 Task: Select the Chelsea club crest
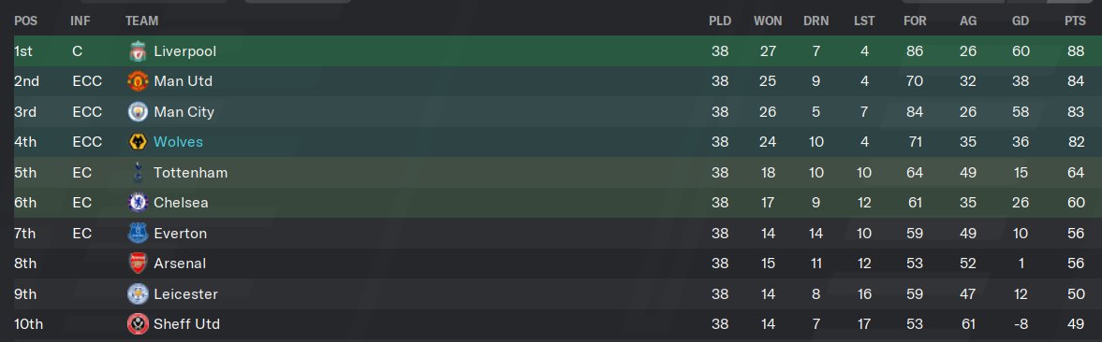[138, 203]
